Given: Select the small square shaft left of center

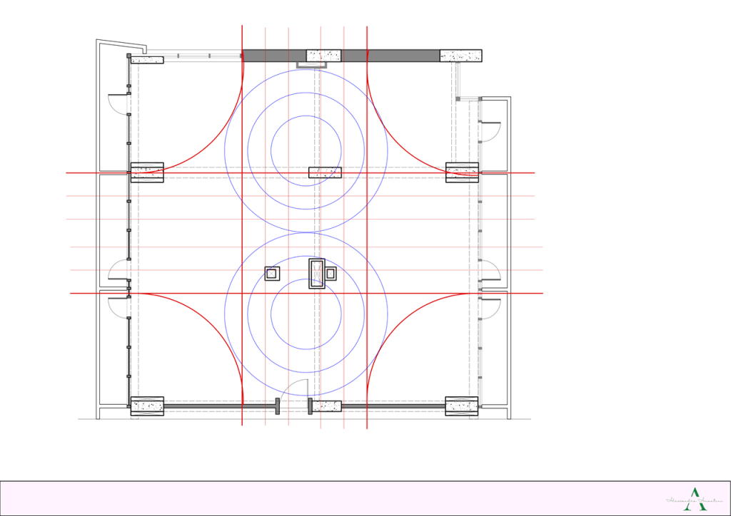Looking at the screenshot, I should pos(271,273).
